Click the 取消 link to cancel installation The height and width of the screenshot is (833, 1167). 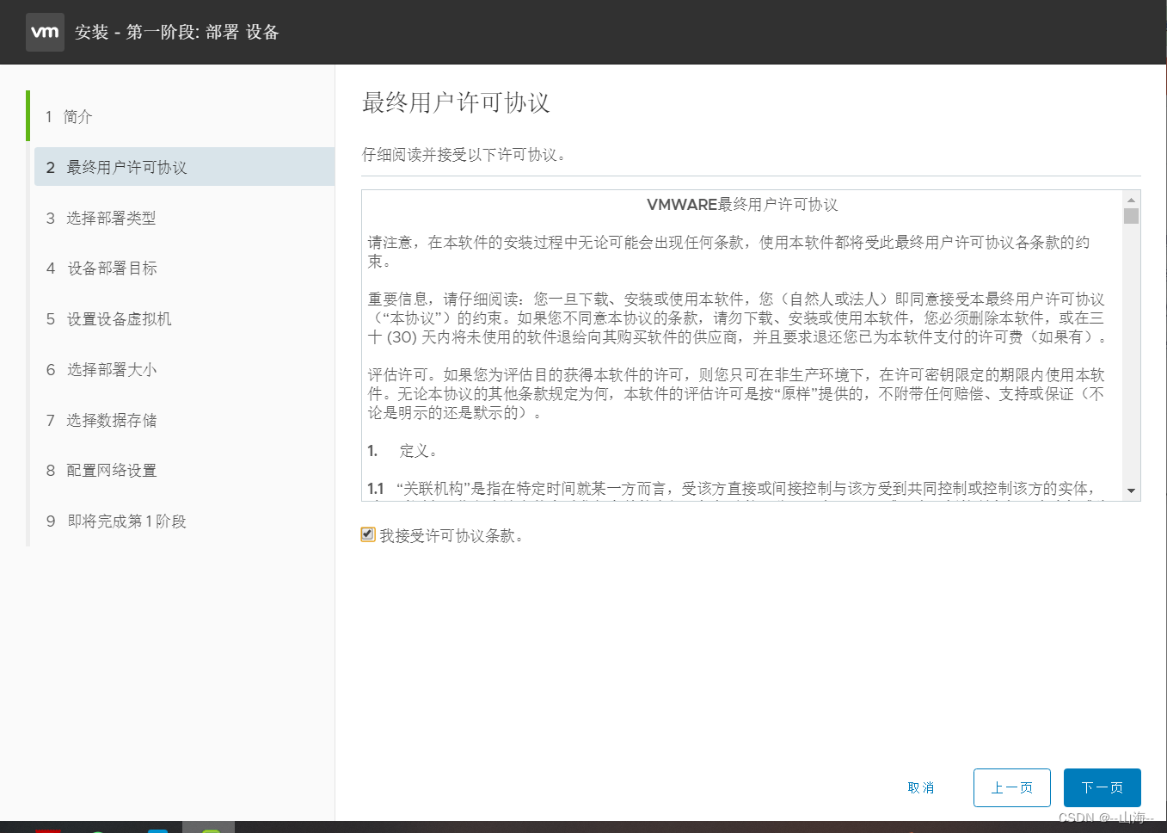pos(919,787)
